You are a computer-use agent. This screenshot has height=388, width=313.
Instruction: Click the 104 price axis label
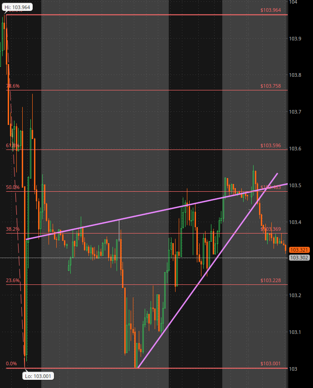pos(293,2)
